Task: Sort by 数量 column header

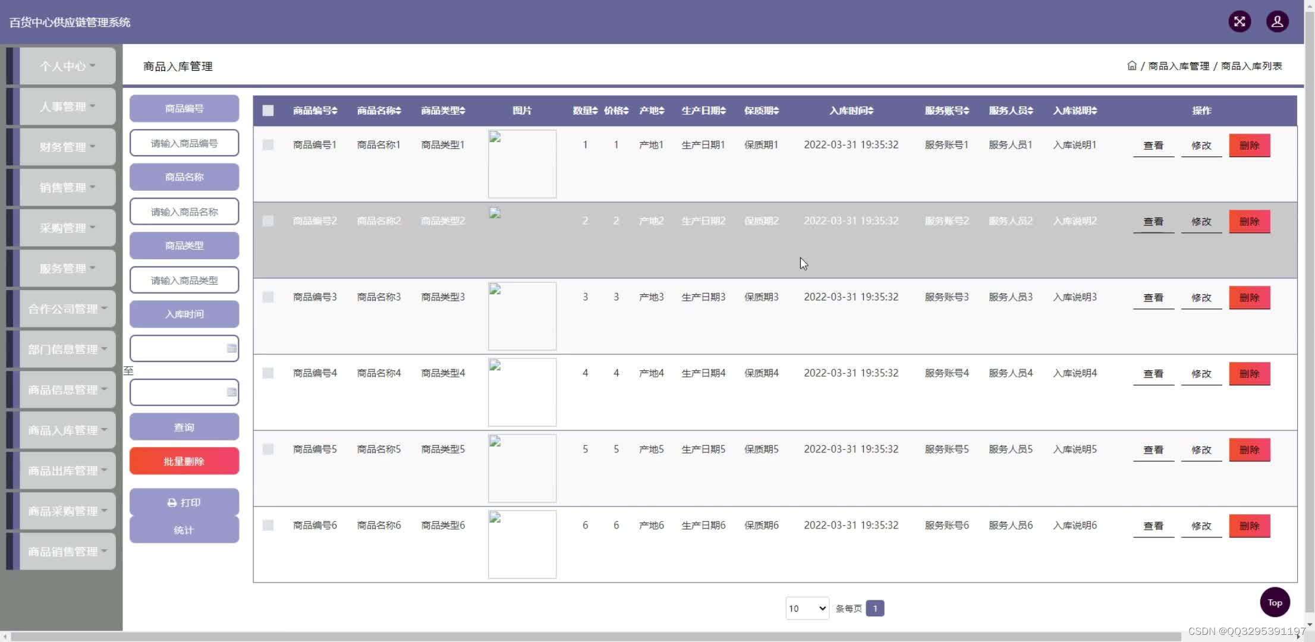Action: (585, 111)
